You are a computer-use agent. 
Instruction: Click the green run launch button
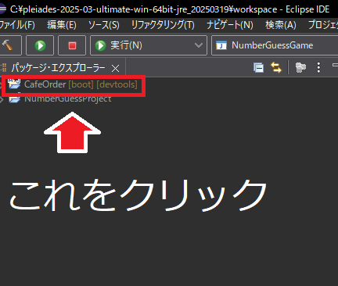pyautogui.click(x=40, y=45)
